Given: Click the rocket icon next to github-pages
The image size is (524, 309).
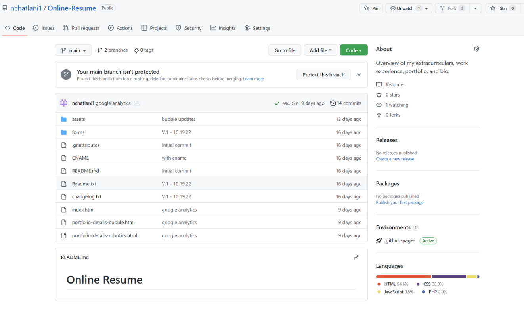Looking at the screenshot, I should [x=379, y=240].
